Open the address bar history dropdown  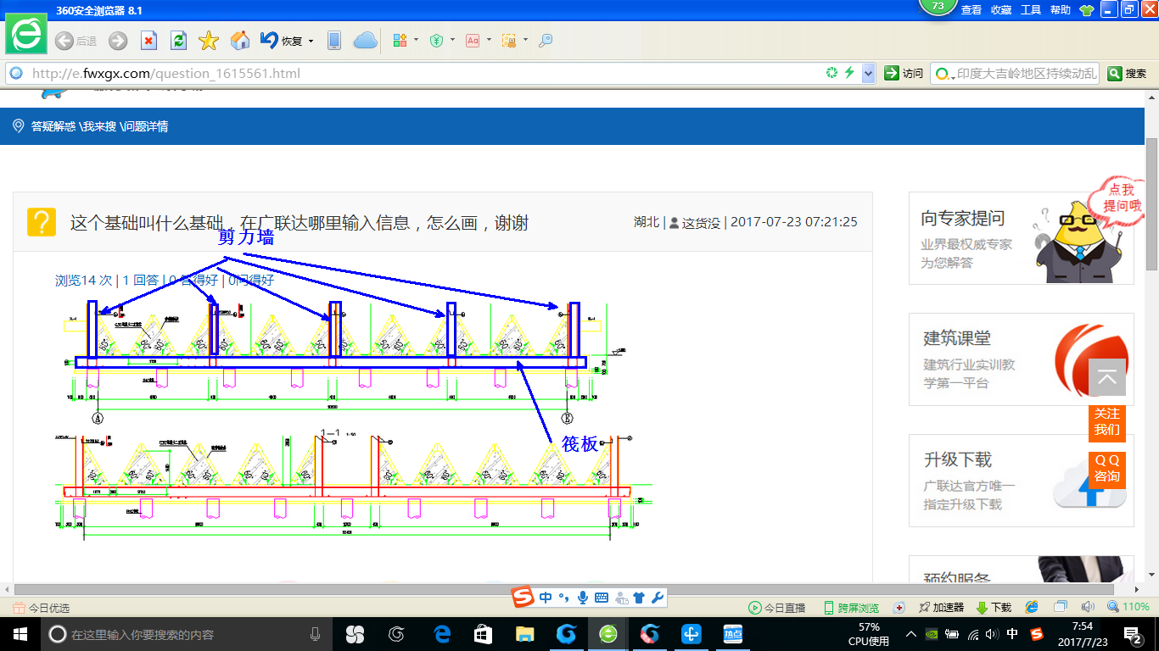(x=868, y=74)
